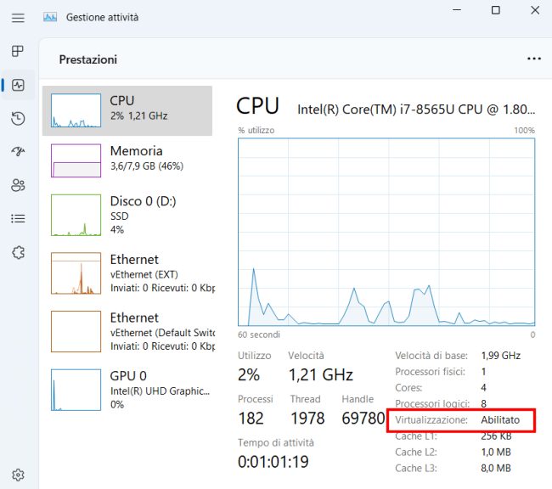
Task: Select the vEthernet Default Switch item
Action: (127, 331)
